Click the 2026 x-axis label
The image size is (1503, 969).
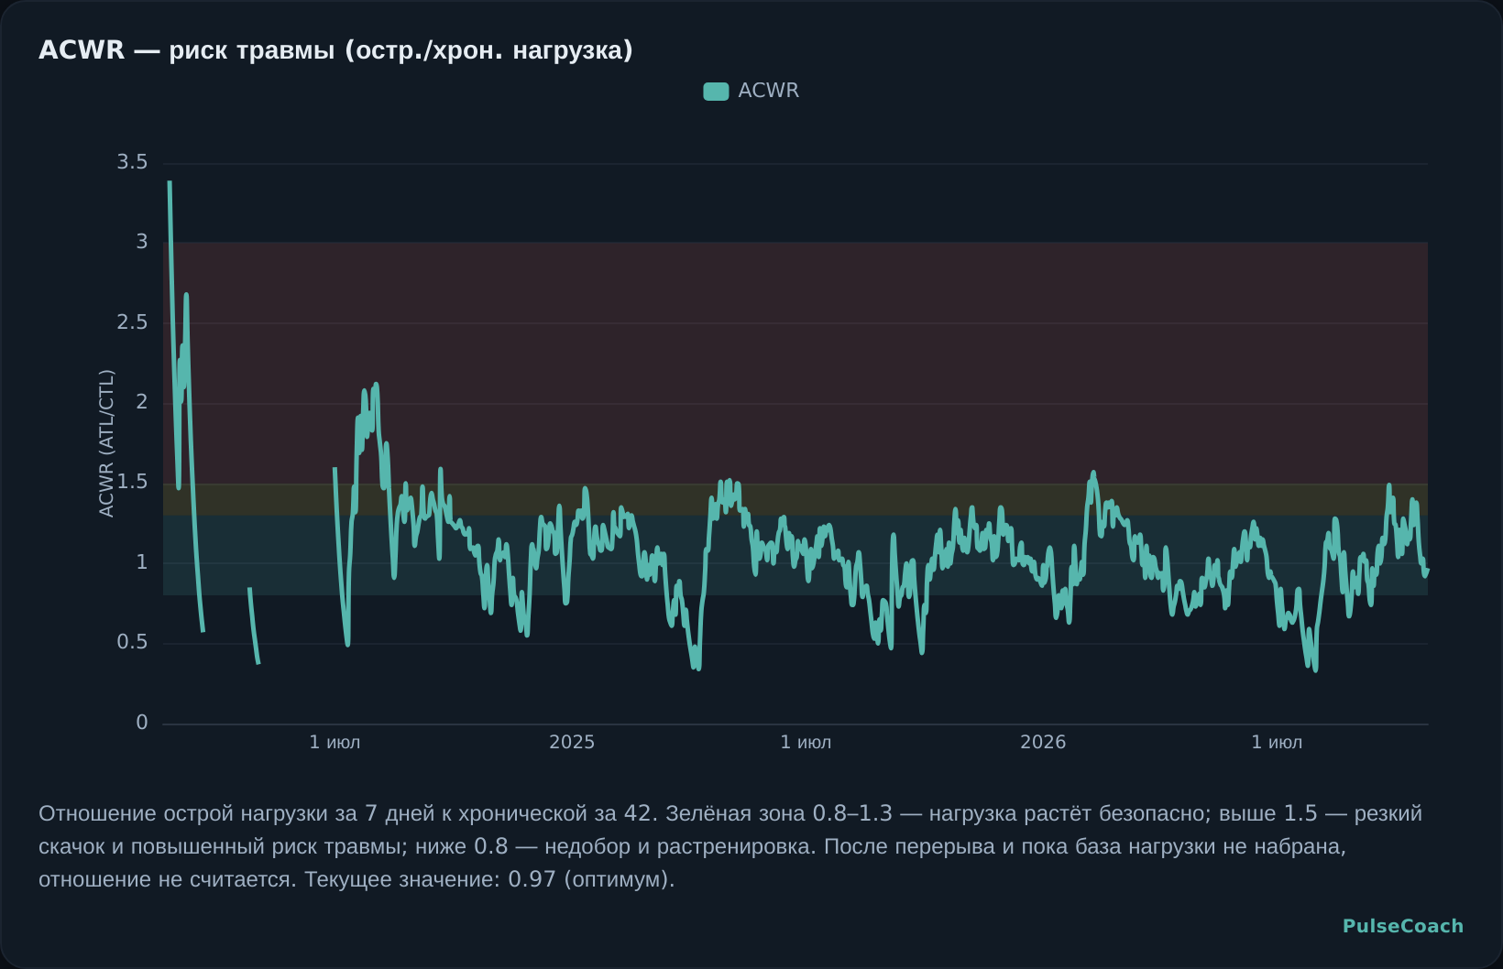point(1043,742)
